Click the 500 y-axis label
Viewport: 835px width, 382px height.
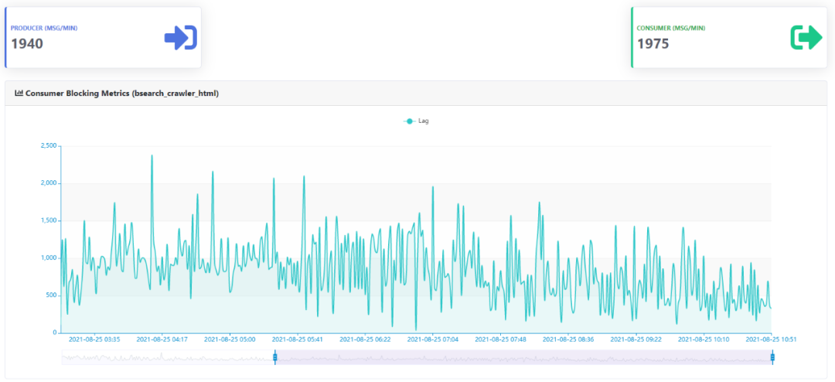[x=51, y=295]
